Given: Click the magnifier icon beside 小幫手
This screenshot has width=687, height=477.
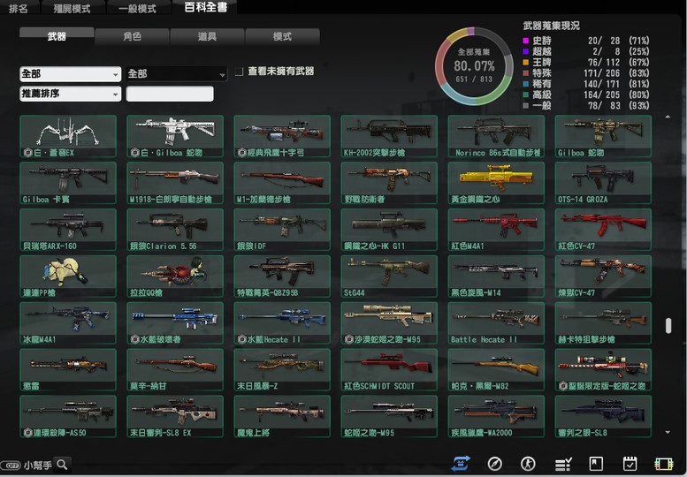Looking at the screenshot, I should click(x=63, y=464).
